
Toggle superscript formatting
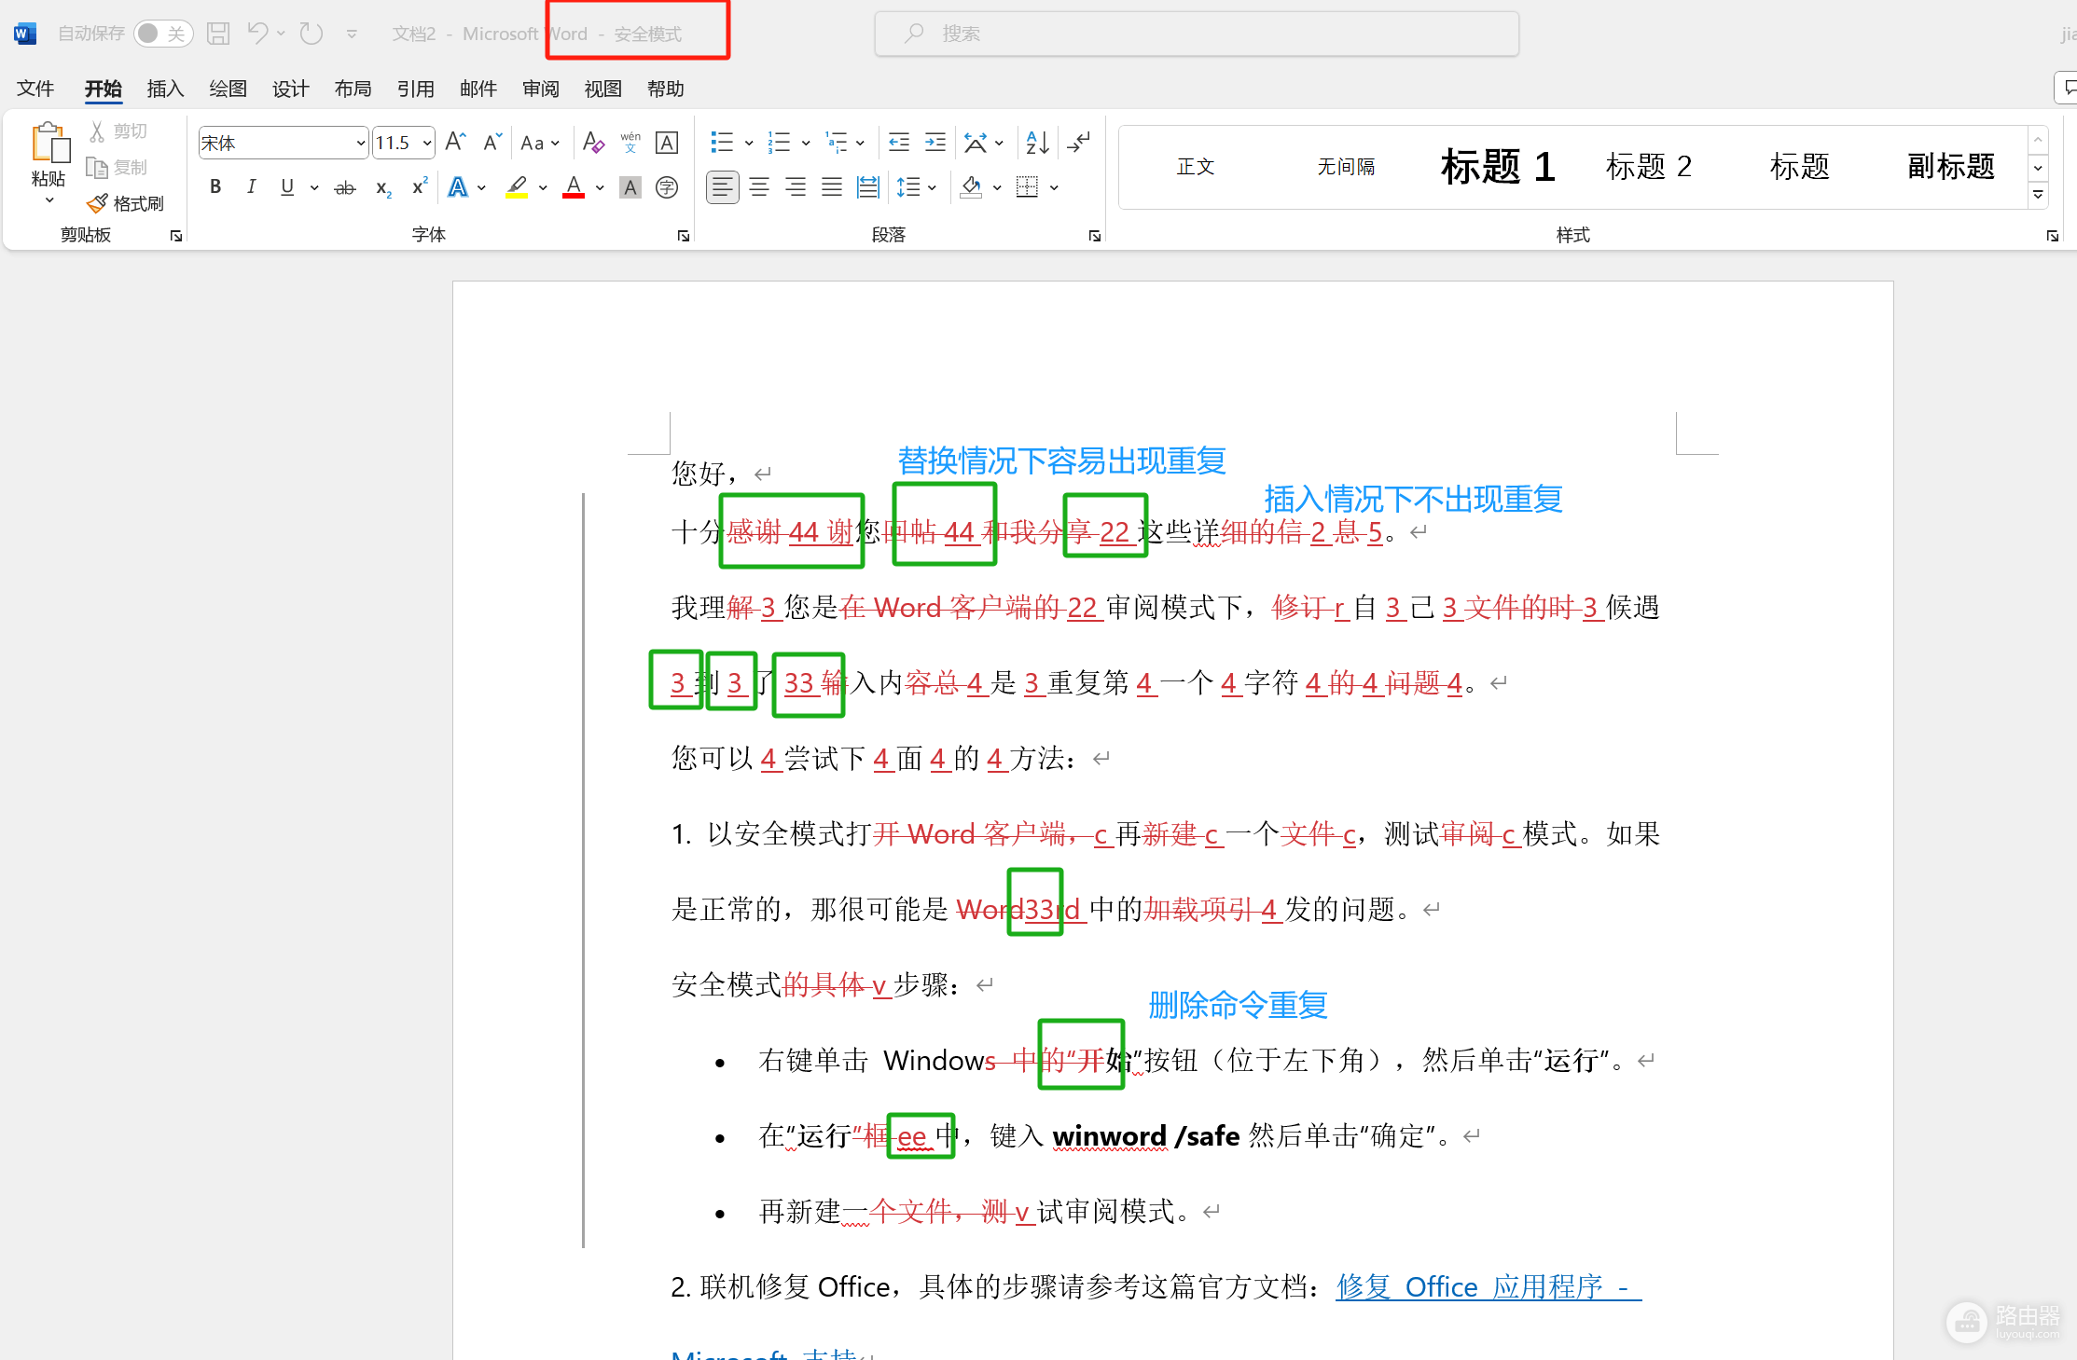(x=420, y=186)
